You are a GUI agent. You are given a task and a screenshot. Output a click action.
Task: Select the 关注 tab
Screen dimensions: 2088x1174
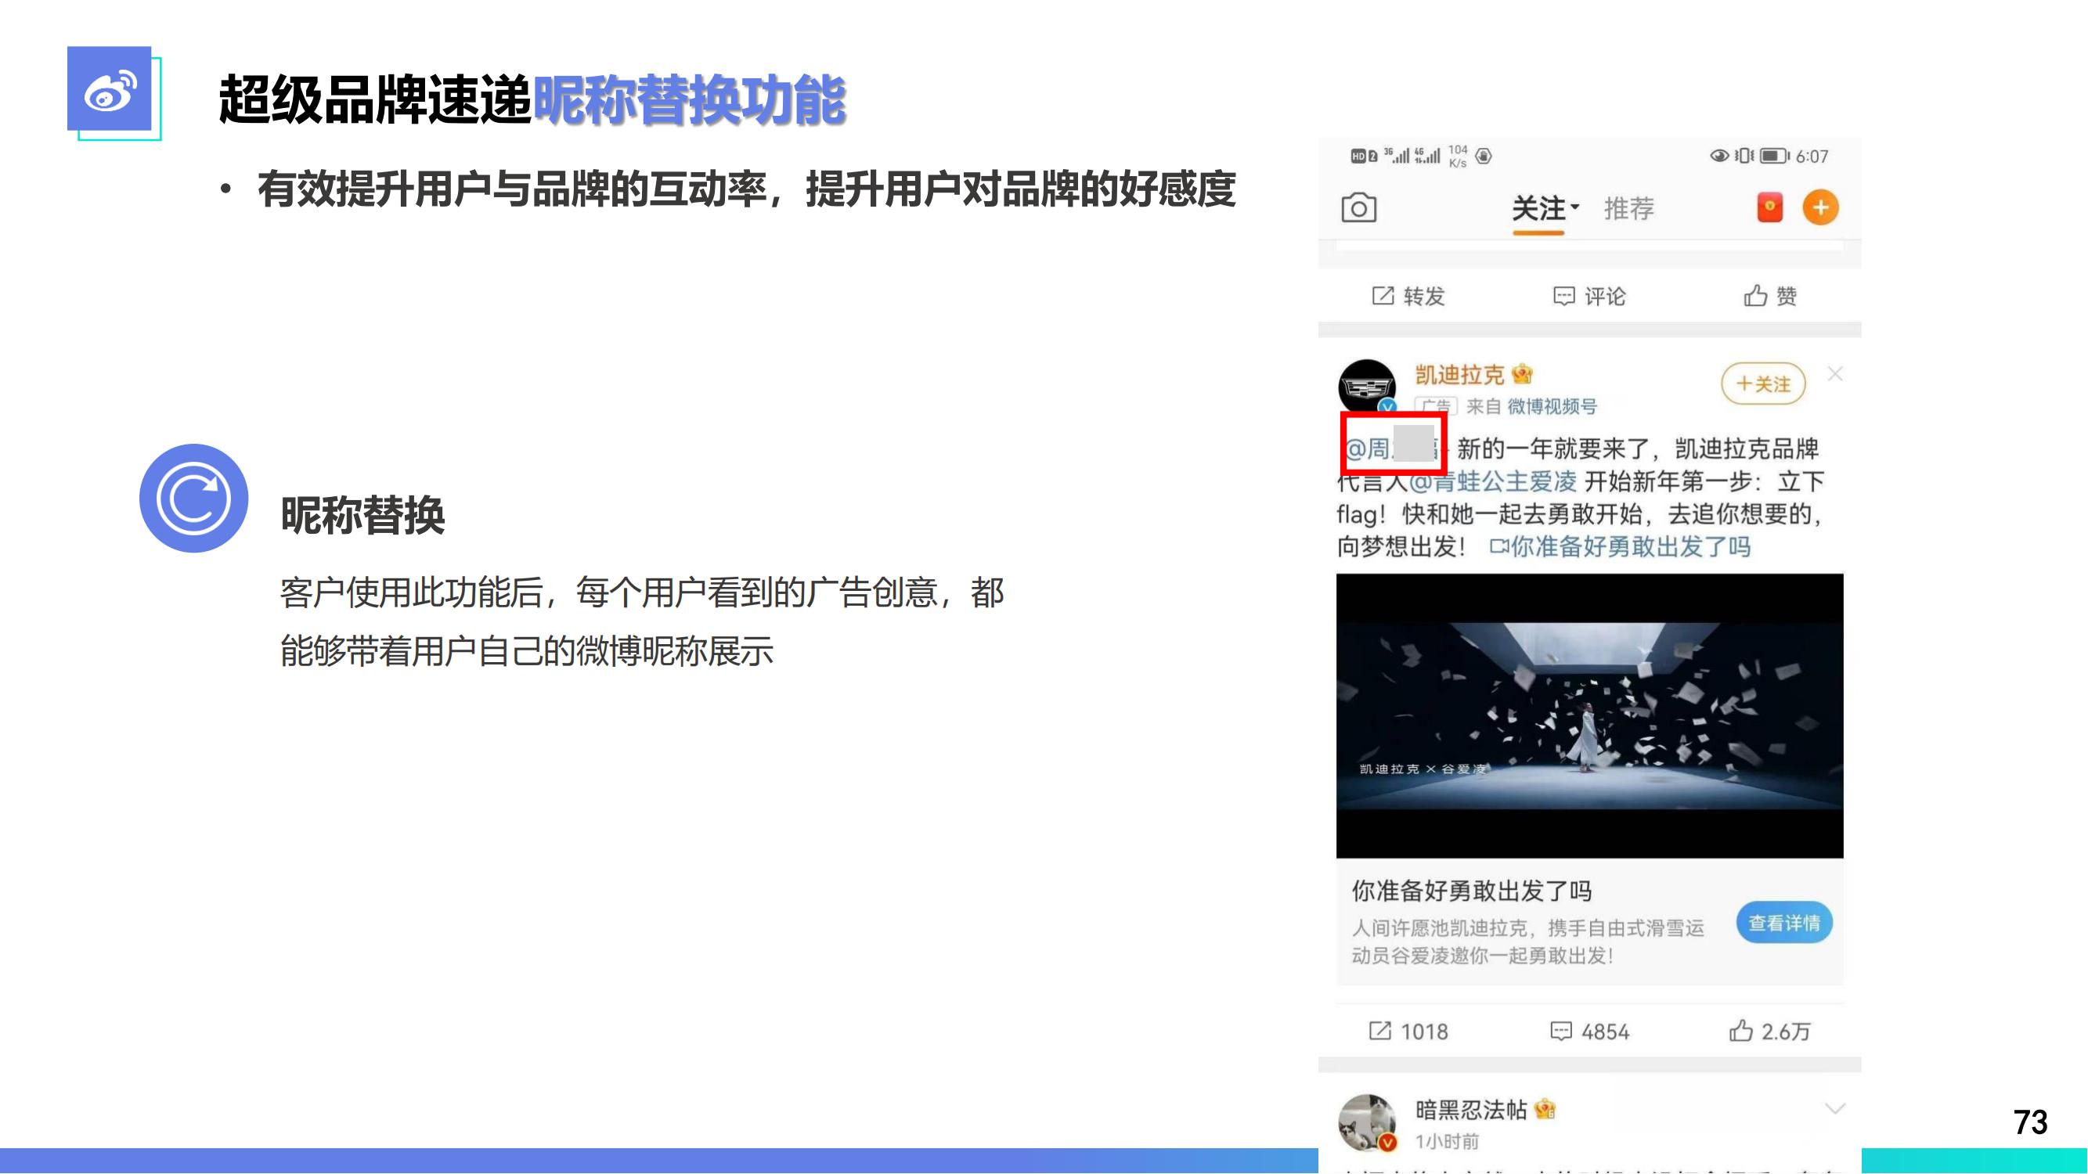pyautogui.click(x=1538, y=208)
